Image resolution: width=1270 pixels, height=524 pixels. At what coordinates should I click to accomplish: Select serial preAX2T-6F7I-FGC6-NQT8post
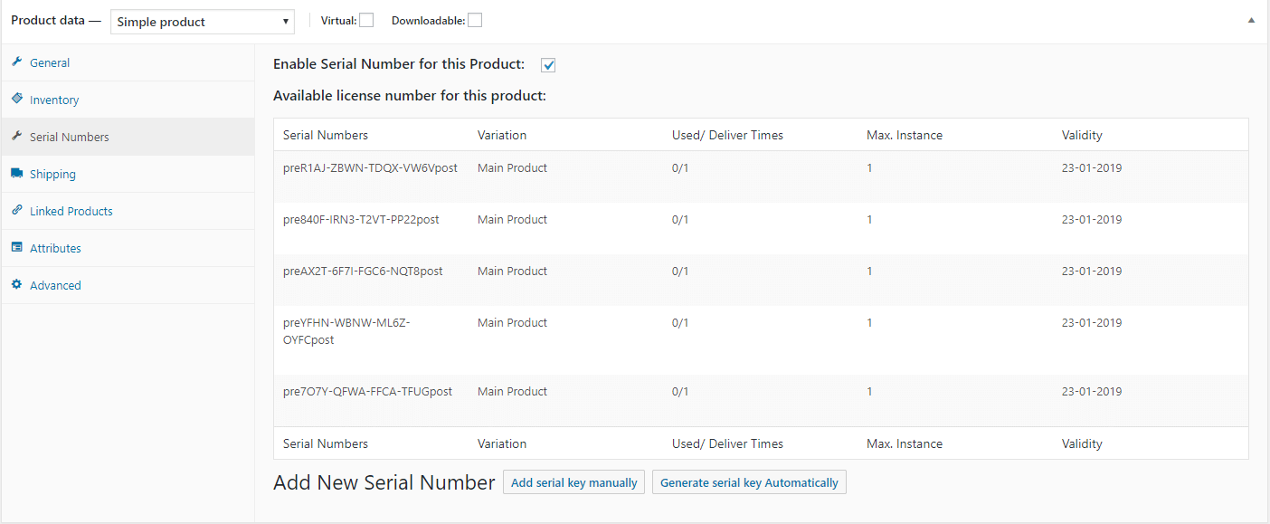363,271
